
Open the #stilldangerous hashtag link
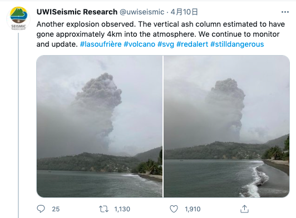[237, 44]
